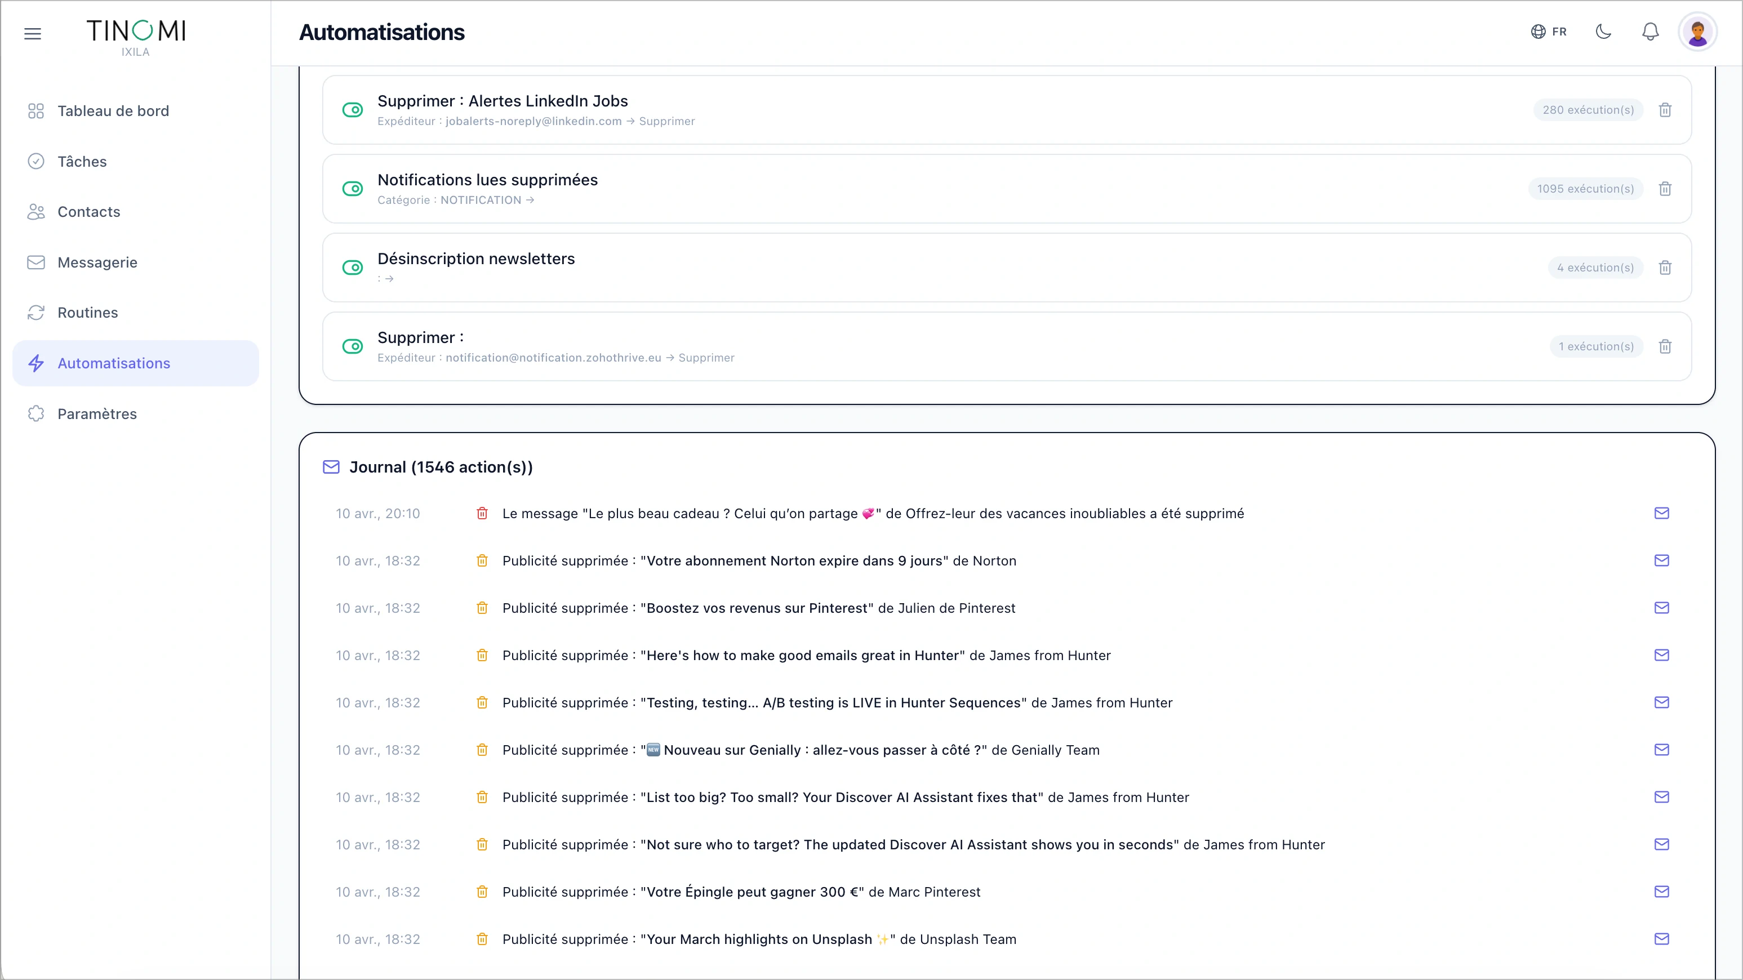Click the 280 exécution(s) badge
This screenshot has height=980, width=1743.
(x=1588, y=110)
